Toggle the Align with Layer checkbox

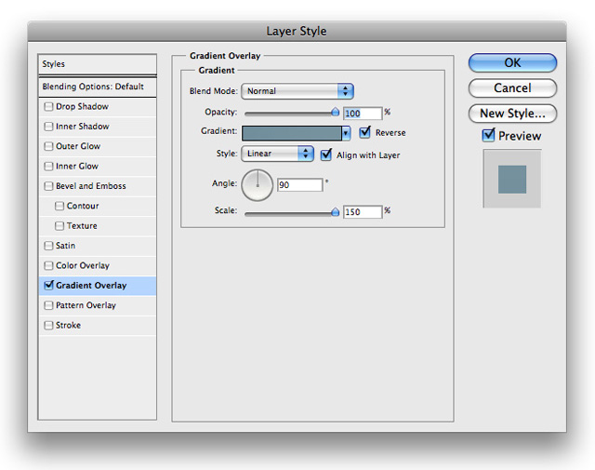pyautogui.click(x=326, y=154)
